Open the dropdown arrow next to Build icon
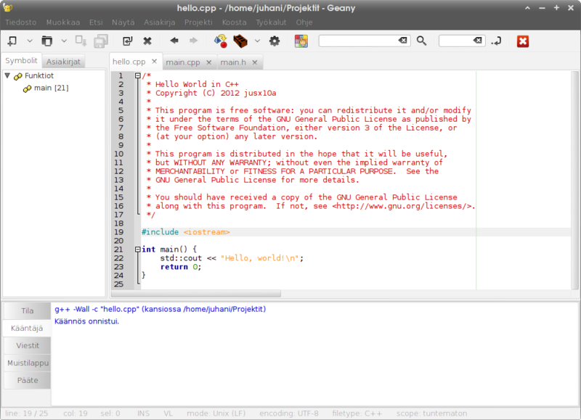The image size is (581, 420). click(x=257, y=41)
